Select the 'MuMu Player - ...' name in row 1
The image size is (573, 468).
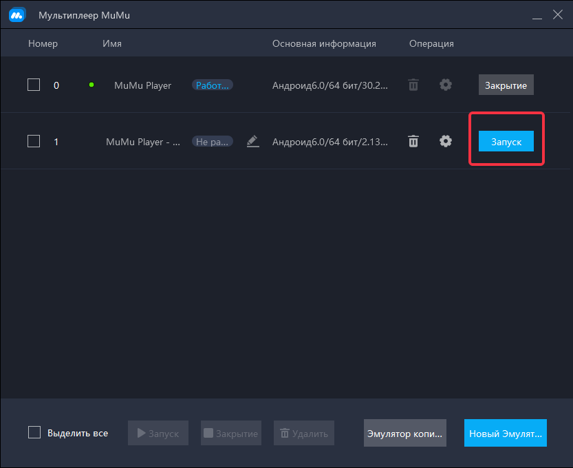(143, 142)
